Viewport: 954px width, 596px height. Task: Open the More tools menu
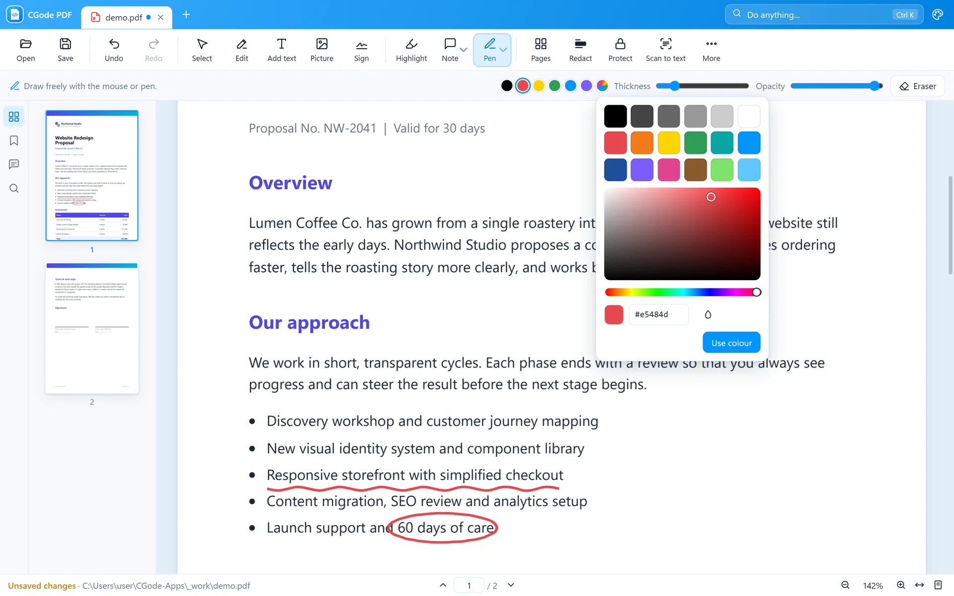(711, 50)
